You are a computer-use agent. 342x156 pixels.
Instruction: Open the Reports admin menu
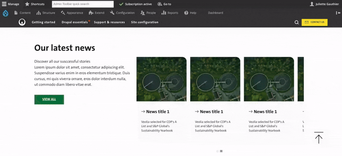click(x=170, y=13)
